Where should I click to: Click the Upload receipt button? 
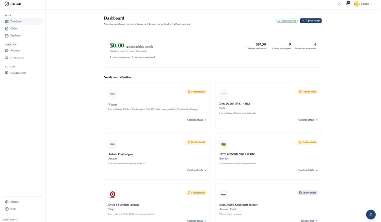click(311, 21)
